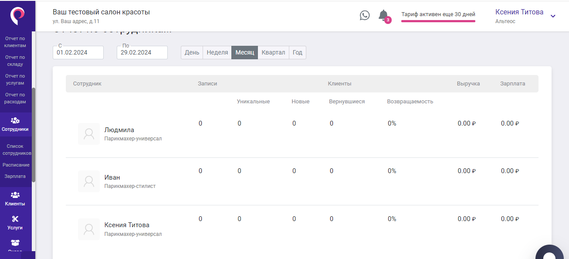Expand user menu arrow beside Ксения Титова
Image resolution: width=569 pixels, height=259 pixels.
point(553,16)
